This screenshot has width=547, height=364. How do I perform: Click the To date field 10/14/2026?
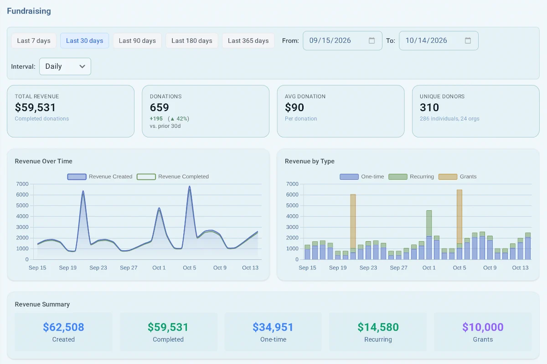click(439, 40)
